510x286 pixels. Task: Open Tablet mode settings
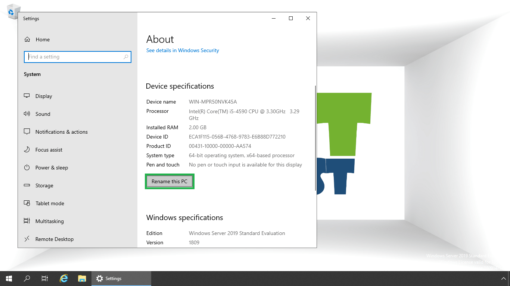78,203
